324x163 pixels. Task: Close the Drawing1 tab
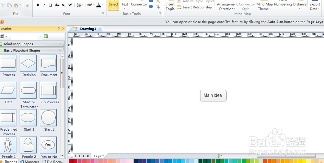100,29
